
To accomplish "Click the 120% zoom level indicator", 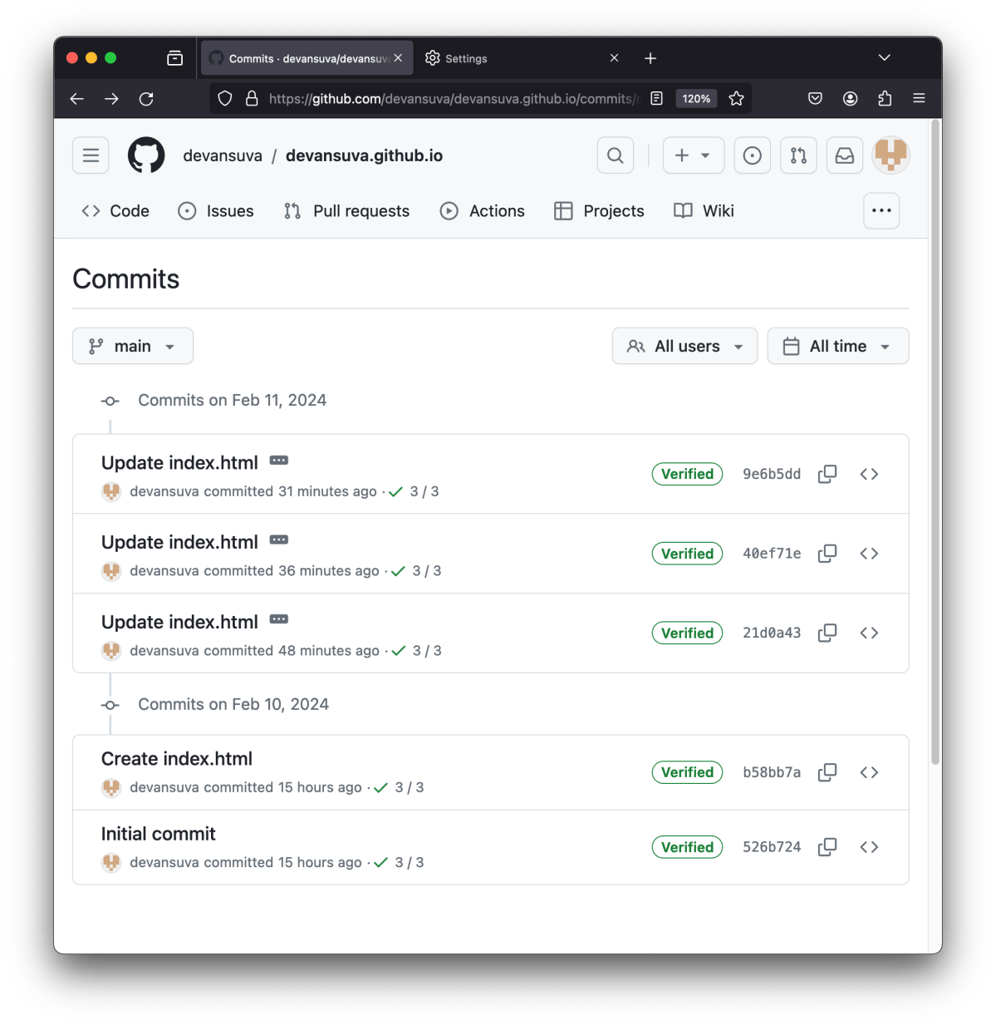I will (696, 99).
